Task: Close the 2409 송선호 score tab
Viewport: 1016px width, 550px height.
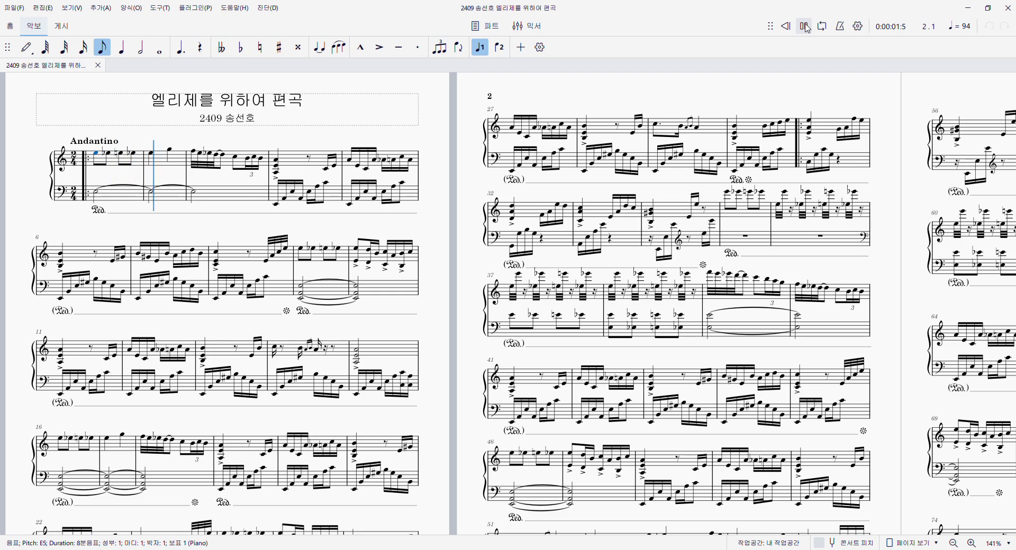Action: (98, 65)
